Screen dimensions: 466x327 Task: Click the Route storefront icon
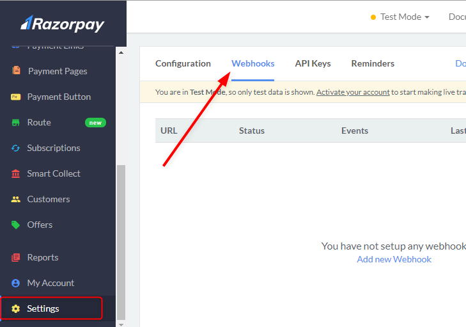click(x=16, y=122)
